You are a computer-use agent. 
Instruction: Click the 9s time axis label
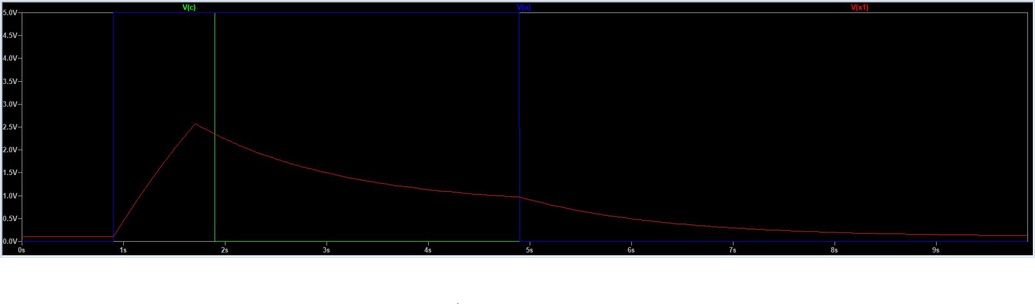[936, 250]
